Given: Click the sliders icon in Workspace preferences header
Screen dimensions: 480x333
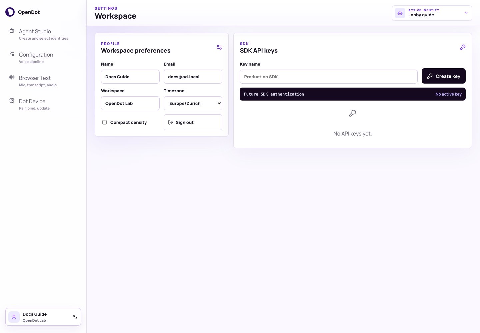Looking at the screenshot, I should point(219,47).
